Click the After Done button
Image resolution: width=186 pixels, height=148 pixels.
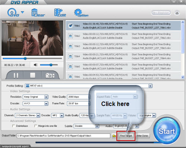click(x=142, y=136)
